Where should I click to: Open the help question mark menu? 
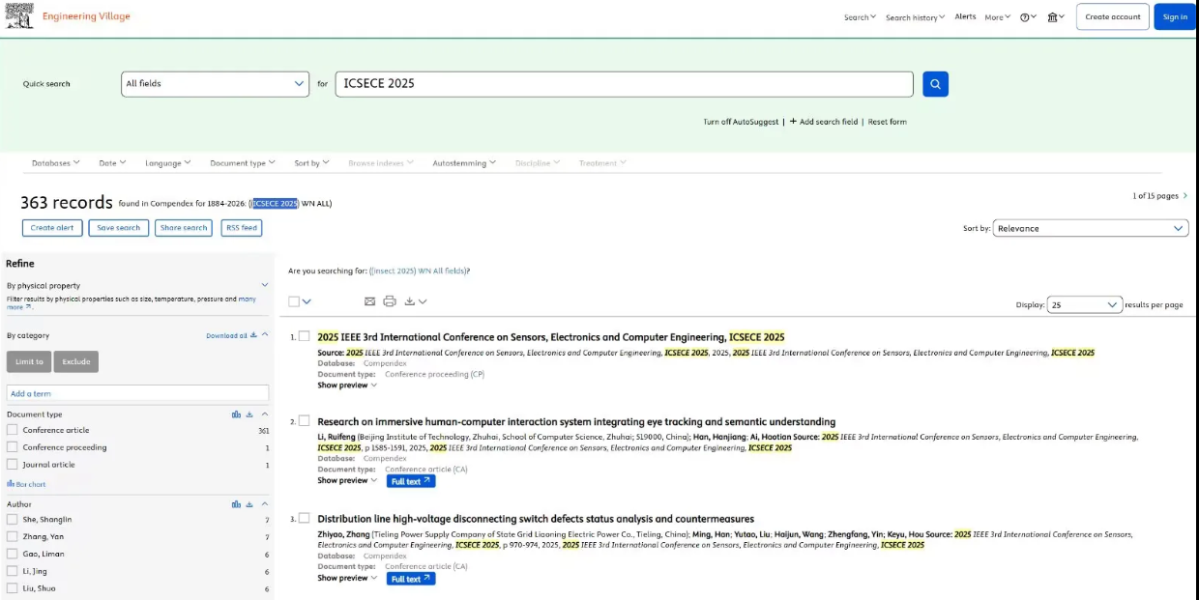point(1028,17)
